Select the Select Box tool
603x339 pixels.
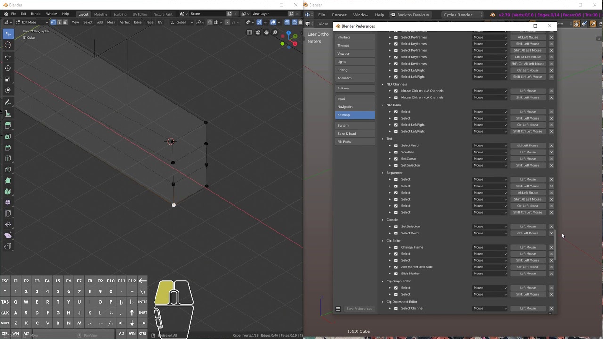click(x=8, y=34)
